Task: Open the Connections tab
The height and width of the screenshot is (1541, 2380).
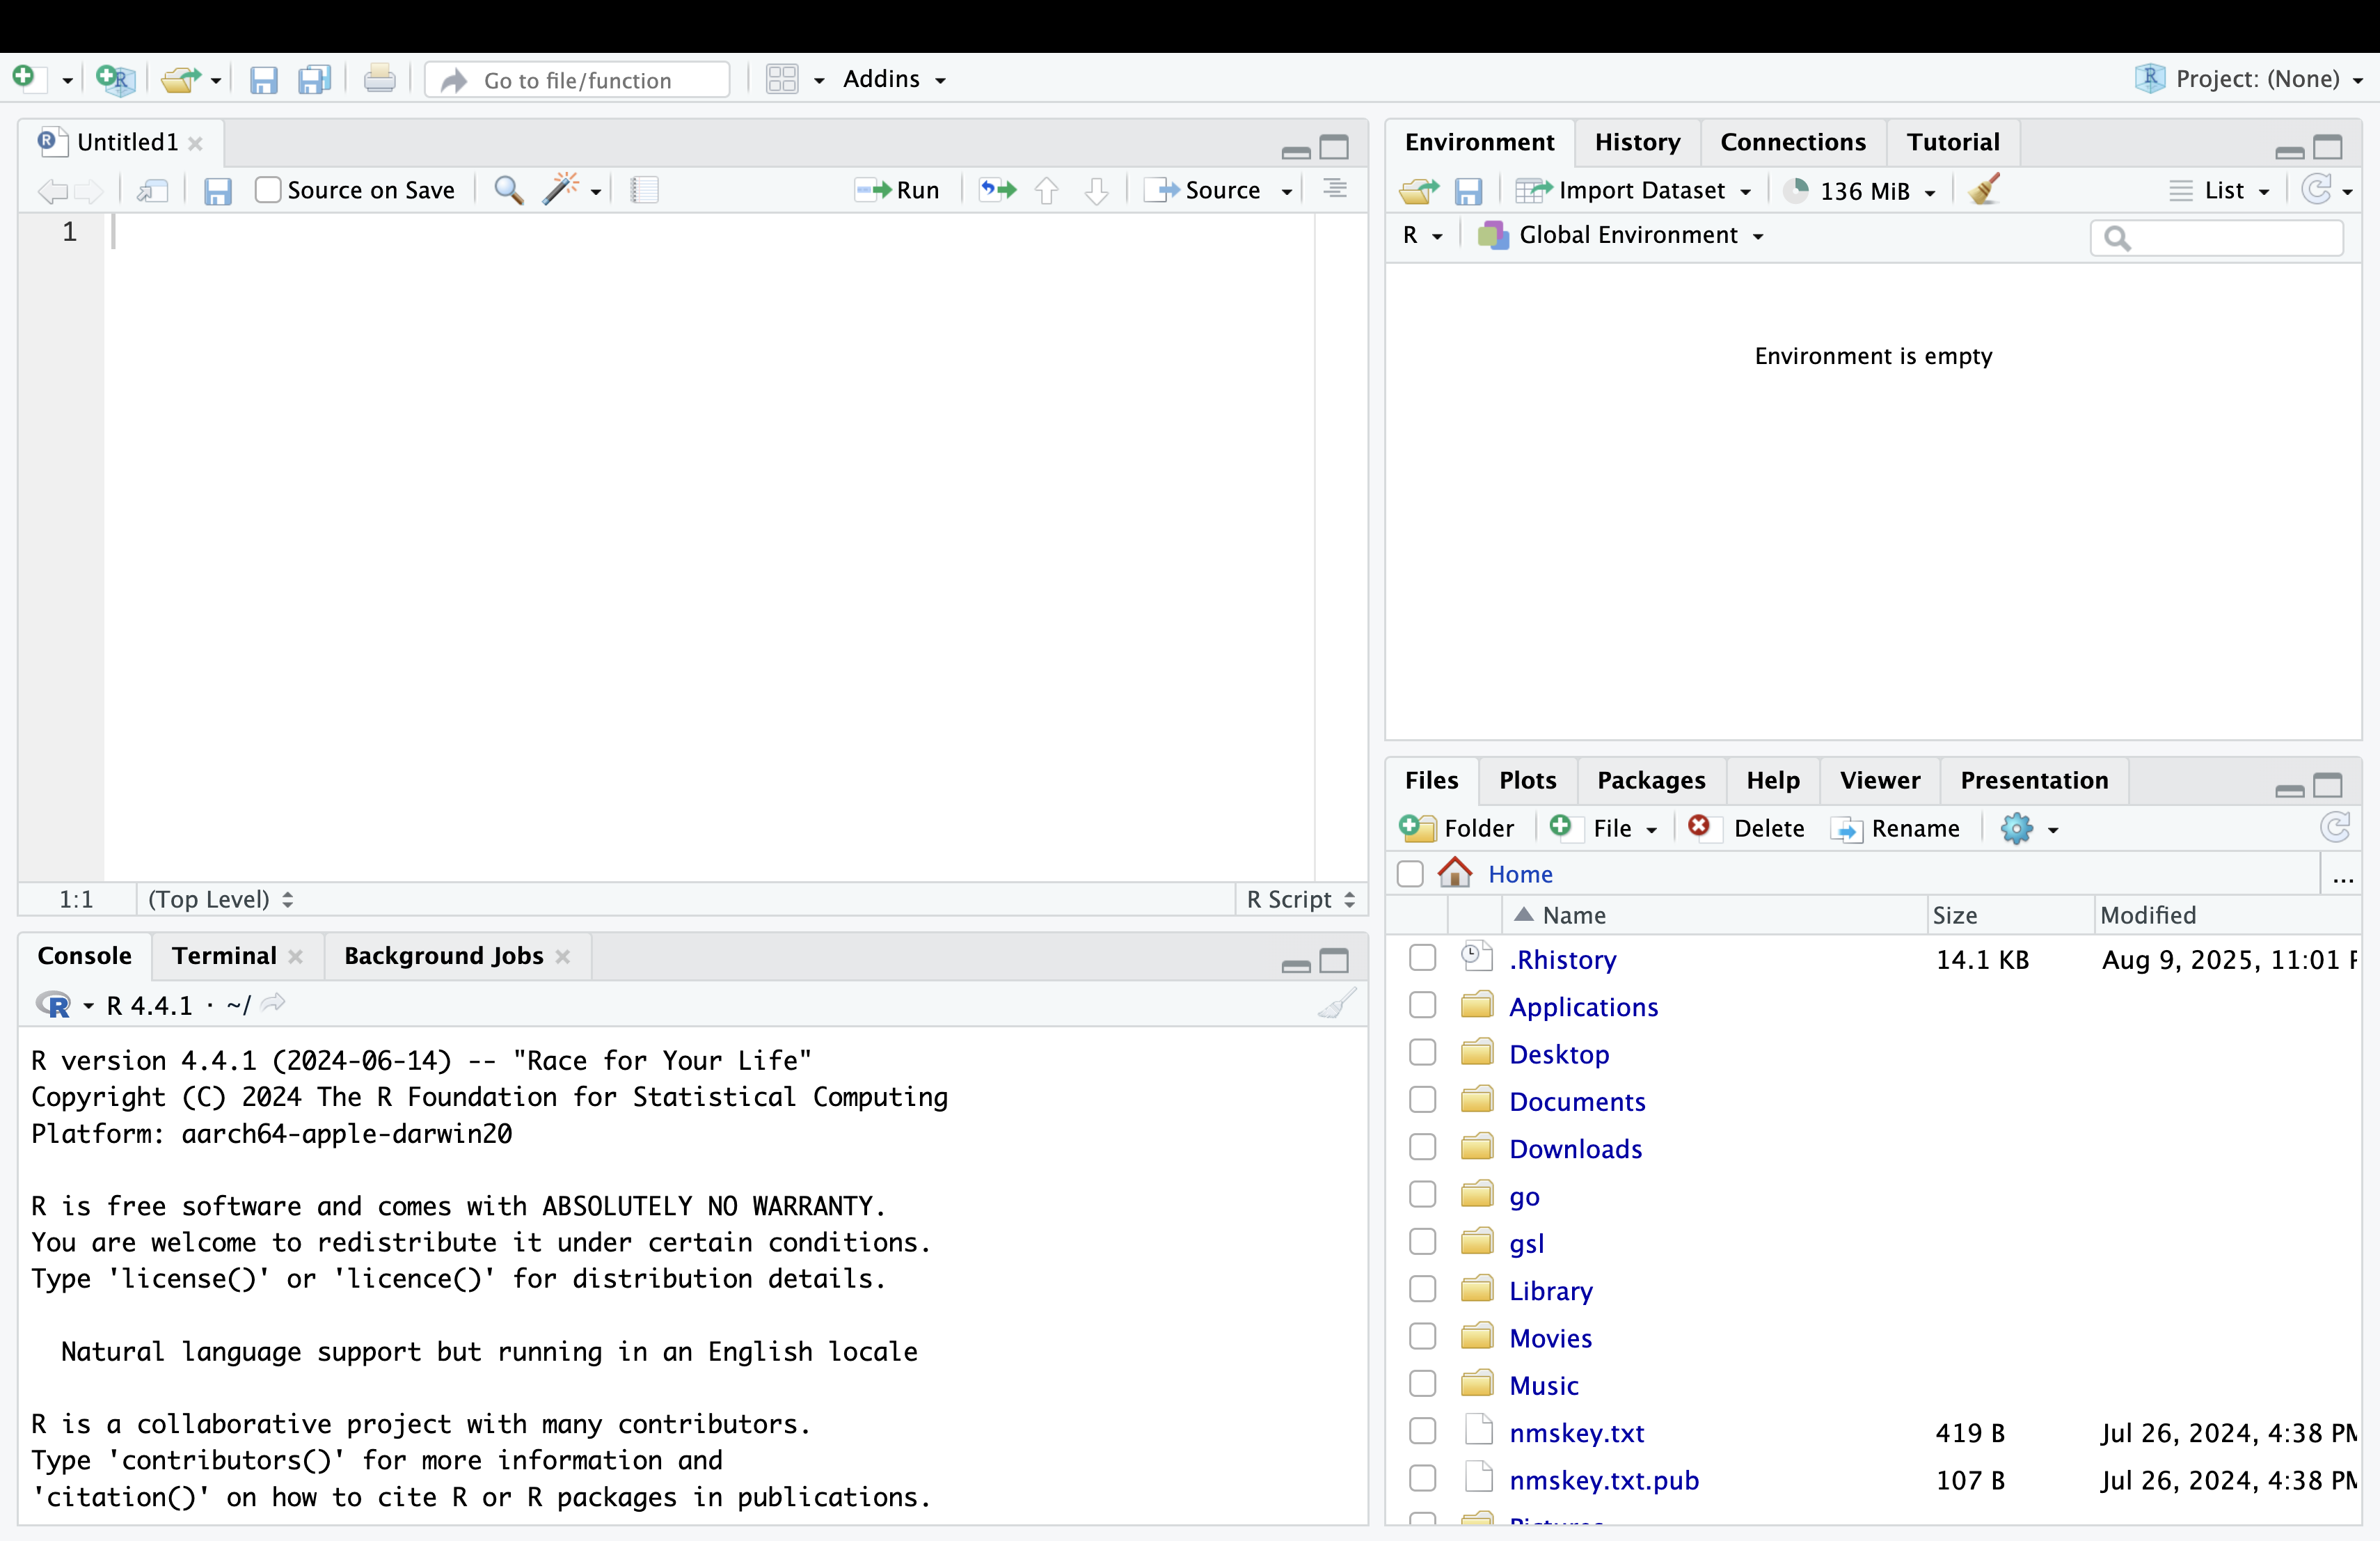Action: [x=1793, y=142]
